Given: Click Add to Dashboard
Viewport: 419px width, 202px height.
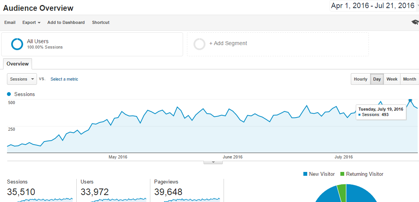Looking at the screenshot, I should pos(66,22).
